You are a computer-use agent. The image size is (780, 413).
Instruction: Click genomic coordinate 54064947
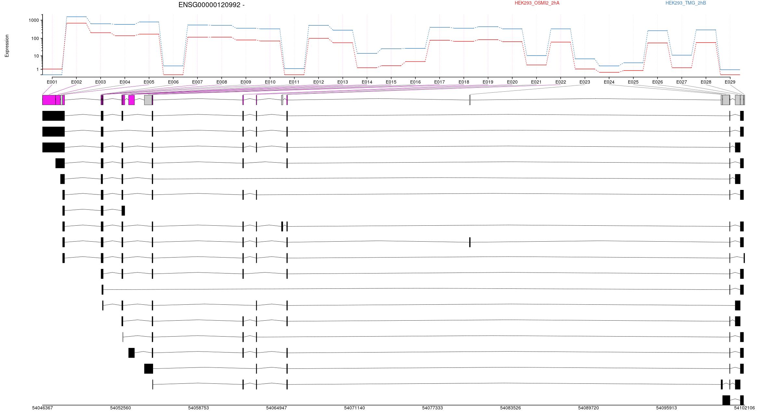(277, 408)
